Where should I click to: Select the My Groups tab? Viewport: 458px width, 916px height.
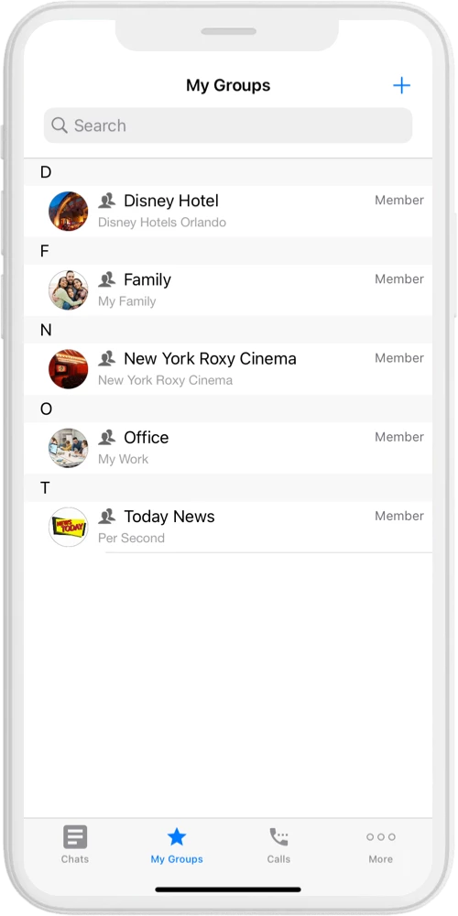(x=177, y=845)
